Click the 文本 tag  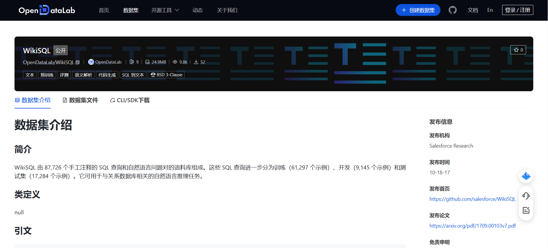tap(30, 75)
